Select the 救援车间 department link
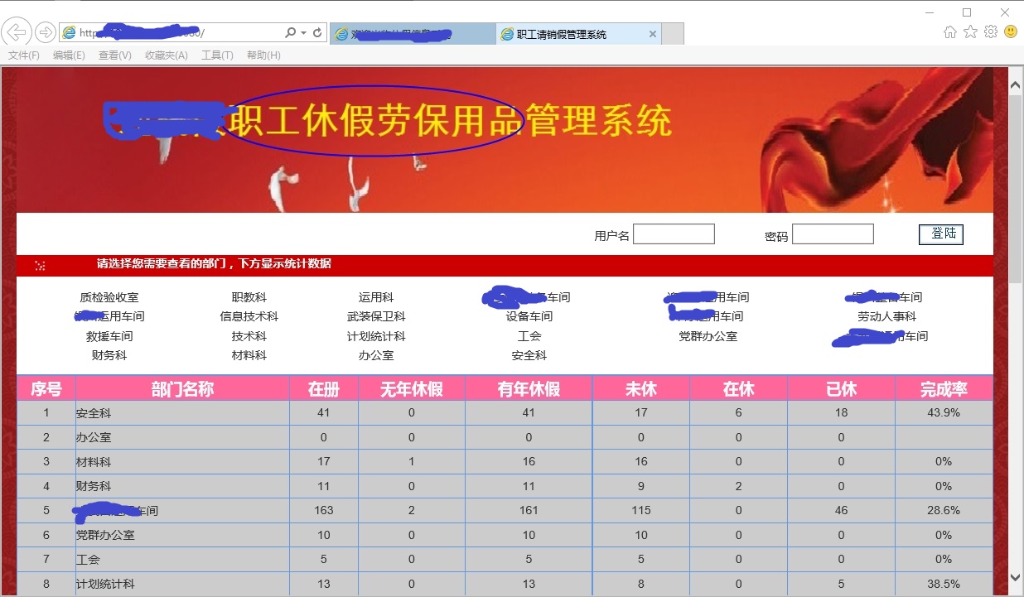 click(109, 336)
